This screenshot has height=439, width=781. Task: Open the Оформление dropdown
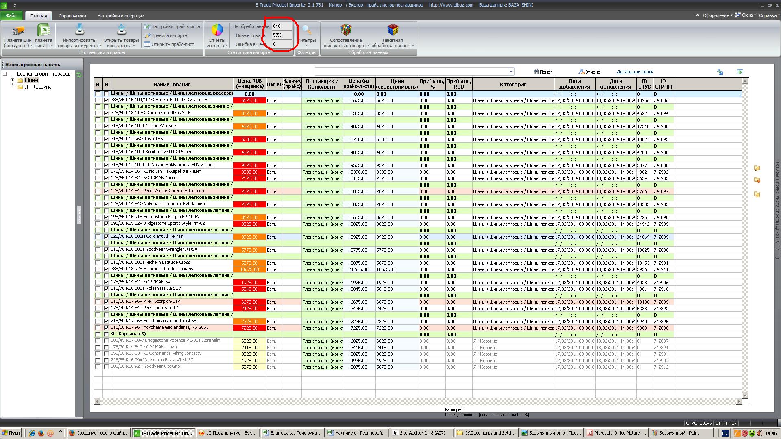[x=718, y=15]
